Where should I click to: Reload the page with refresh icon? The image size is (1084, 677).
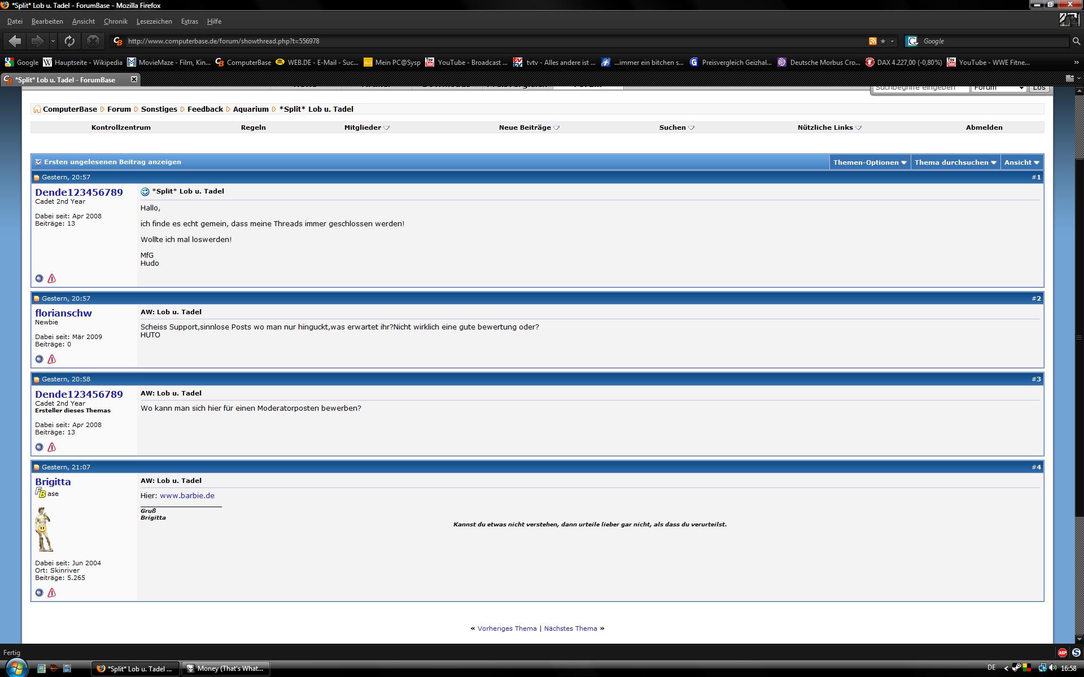click(69, 41)
